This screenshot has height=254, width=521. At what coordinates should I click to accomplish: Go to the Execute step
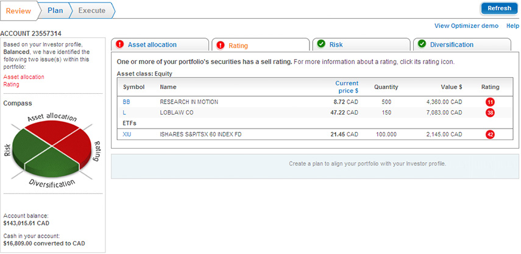tap(91, 10)
